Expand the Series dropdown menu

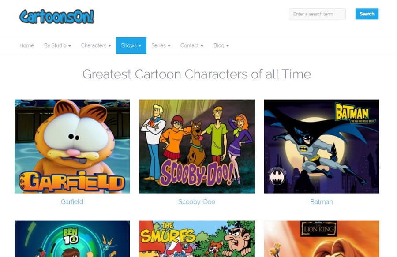(161, 45)
